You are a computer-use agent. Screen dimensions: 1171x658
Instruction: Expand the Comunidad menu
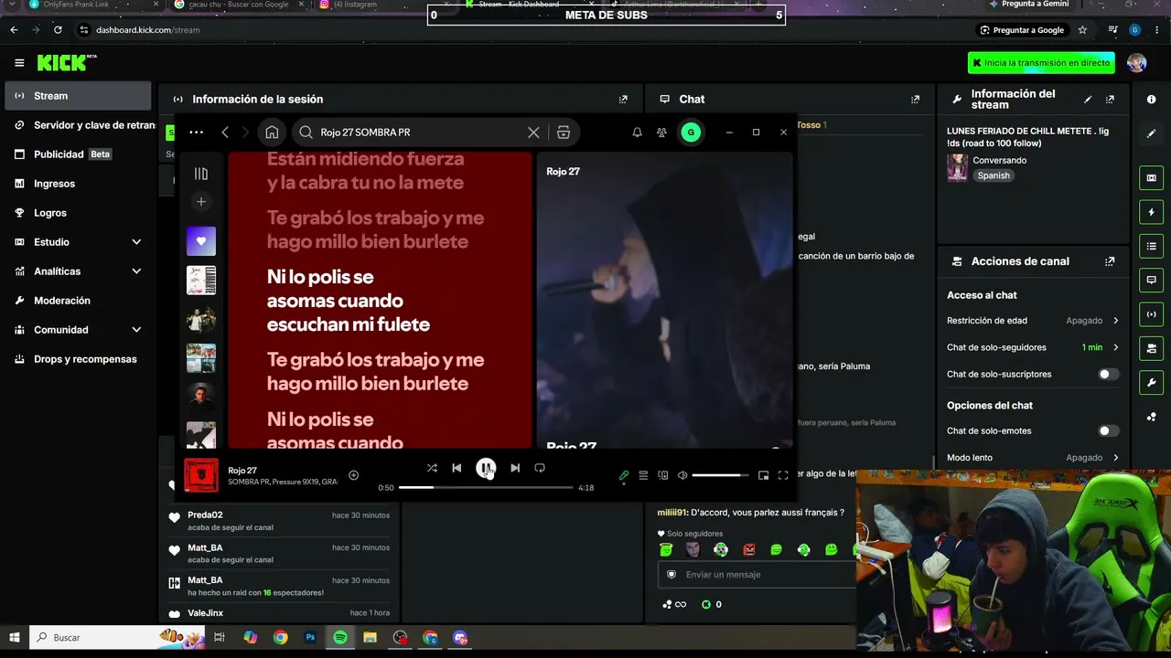(x=78, y=330)
